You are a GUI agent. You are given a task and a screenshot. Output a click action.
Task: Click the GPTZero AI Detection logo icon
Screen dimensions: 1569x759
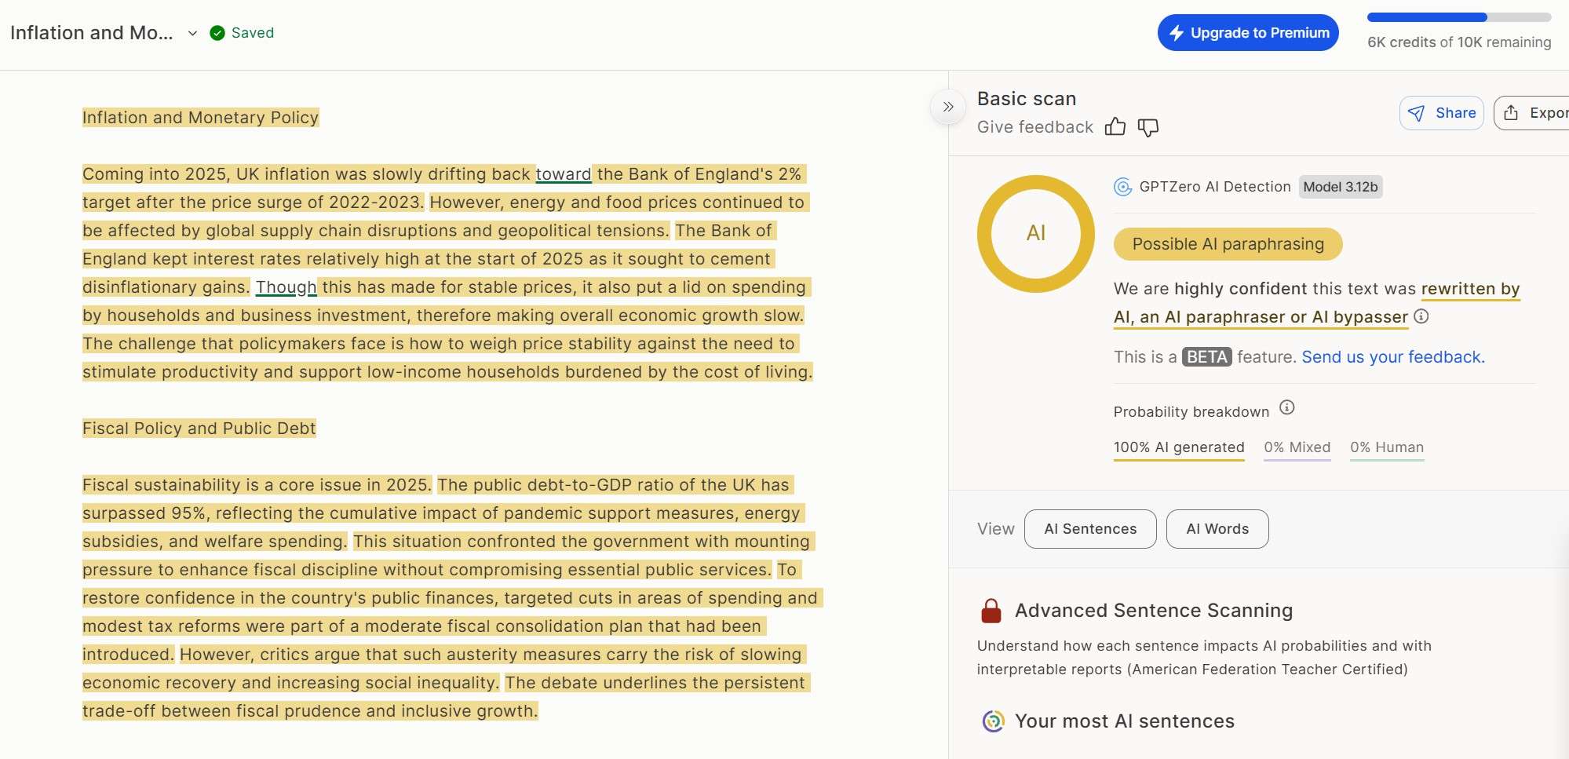click(1122, 187)
